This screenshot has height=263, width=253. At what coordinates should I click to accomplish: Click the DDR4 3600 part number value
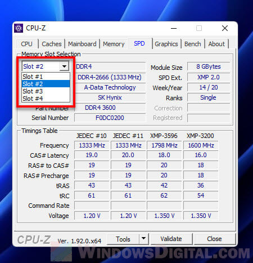(x=110, y=108)
